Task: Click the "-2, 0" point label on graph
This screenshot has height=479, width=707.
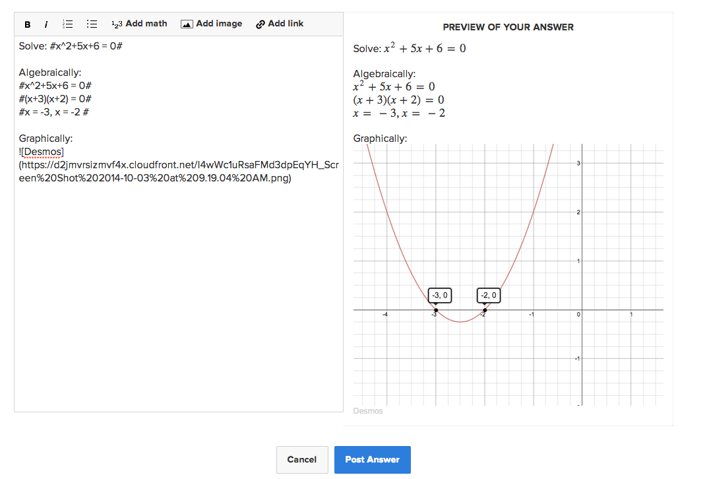Action: 488,296
